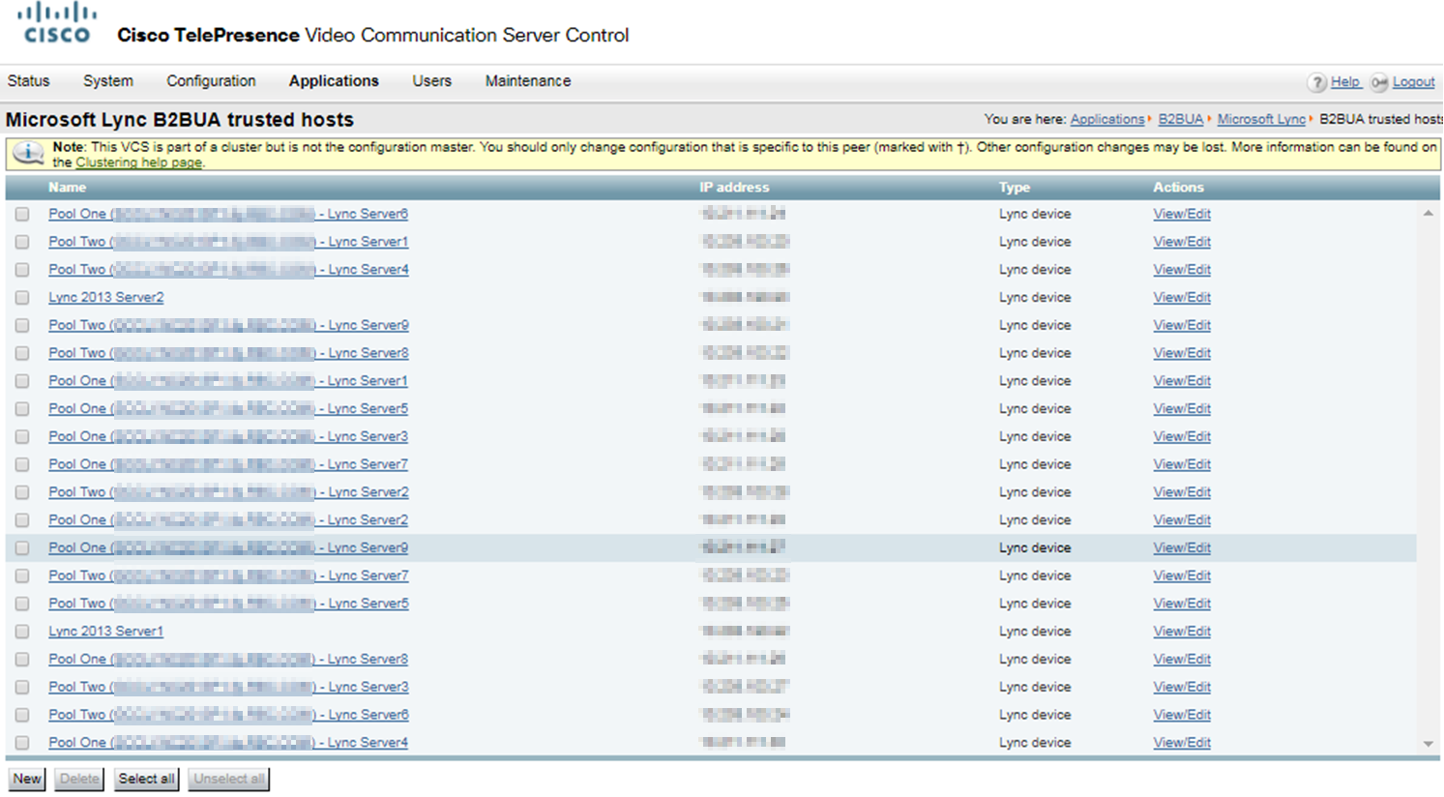Open Pool One Lync Server2 host entry
The image size is (1444, 797).
click(228, 520)
